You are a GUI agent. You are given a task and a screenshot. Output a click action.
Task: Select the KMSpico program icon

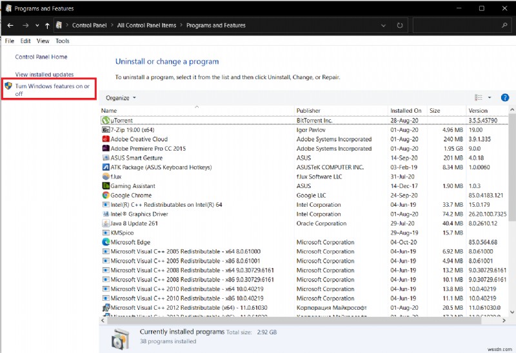[106, 233]
